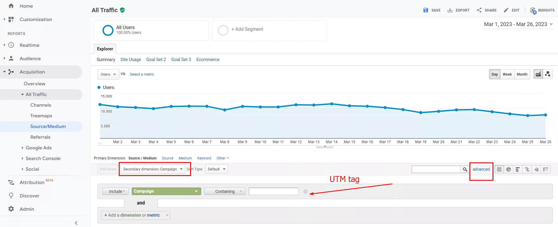Click the Realtime clock icon

coord(11,45)
